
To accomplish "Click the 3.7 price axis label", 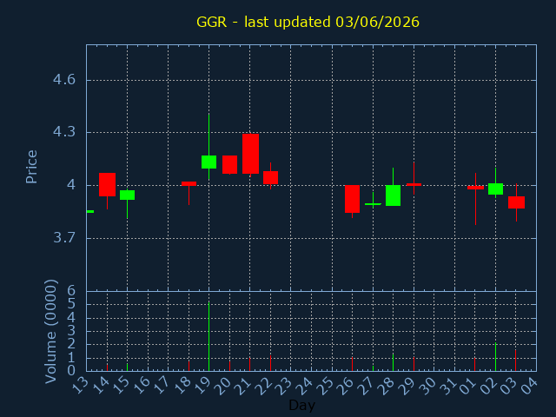I will (64, 237).
